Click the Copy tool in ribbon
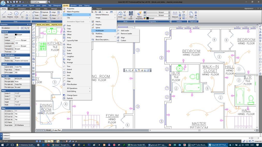The width and height of the screenshot is (262, 147). [53, 18]
